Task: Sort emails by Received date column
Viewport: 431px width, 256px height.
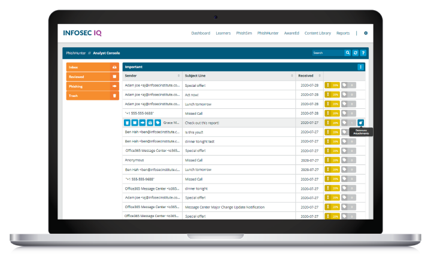Action: click(x=319, y=76)
